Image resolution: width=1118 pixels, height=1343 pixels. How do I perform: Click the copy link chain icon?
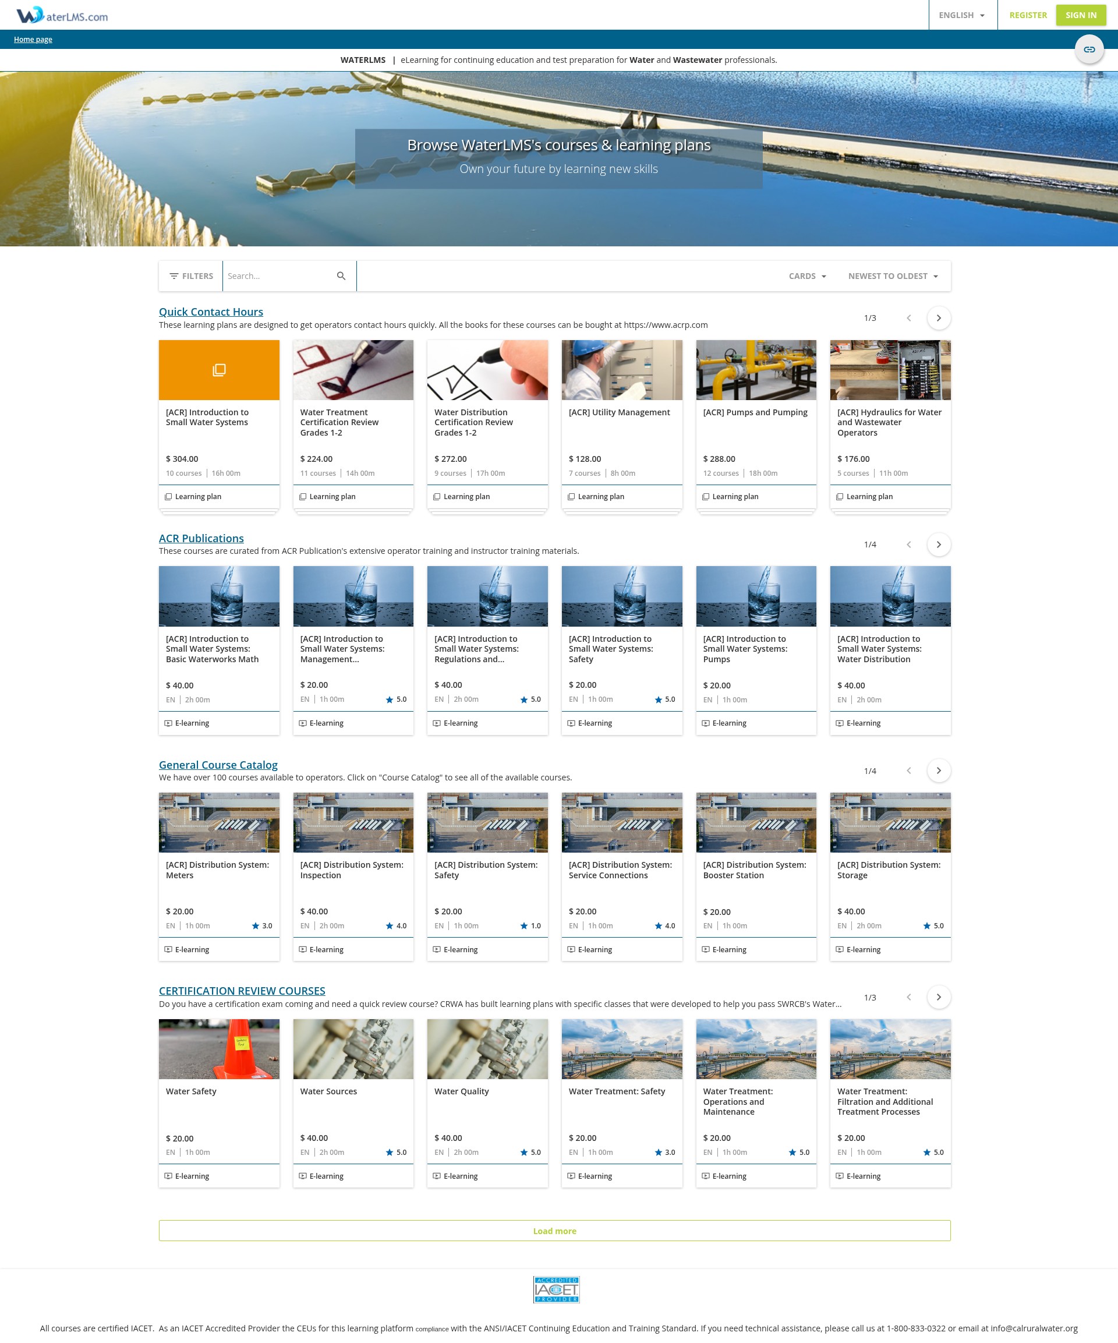[x=1088, y=50]
